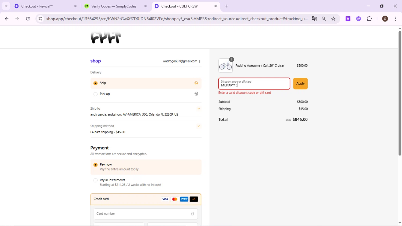Click the ship-to address text
Screen dimensions: 402x226
pos(134,114)
